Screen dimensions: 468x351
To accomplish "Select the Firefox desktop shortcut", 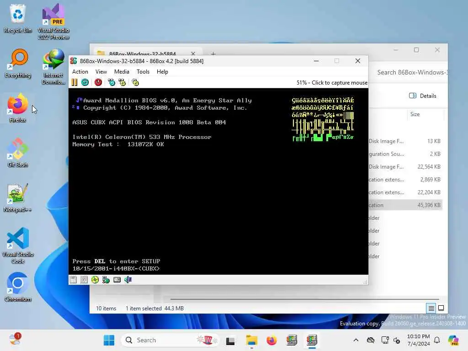I will point(18,108).
